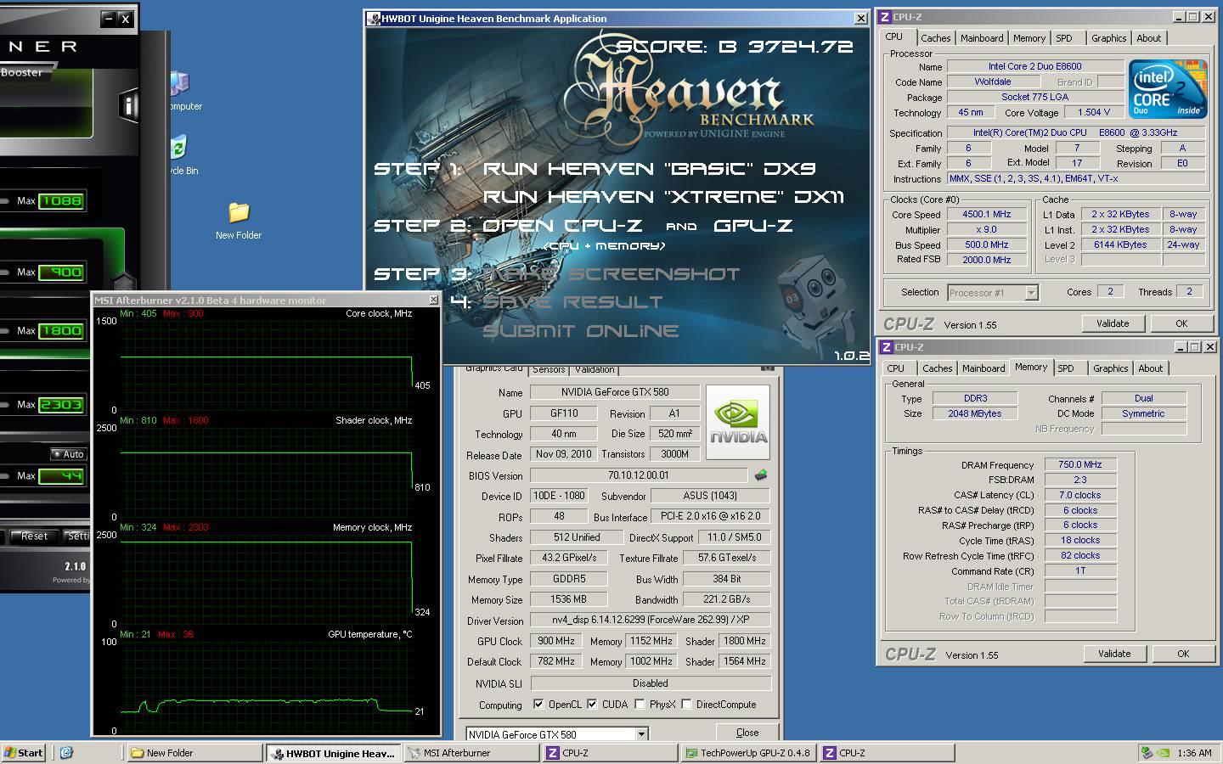Toggle CUDA checkbox in GPU-Z

(x=592, y=705)
